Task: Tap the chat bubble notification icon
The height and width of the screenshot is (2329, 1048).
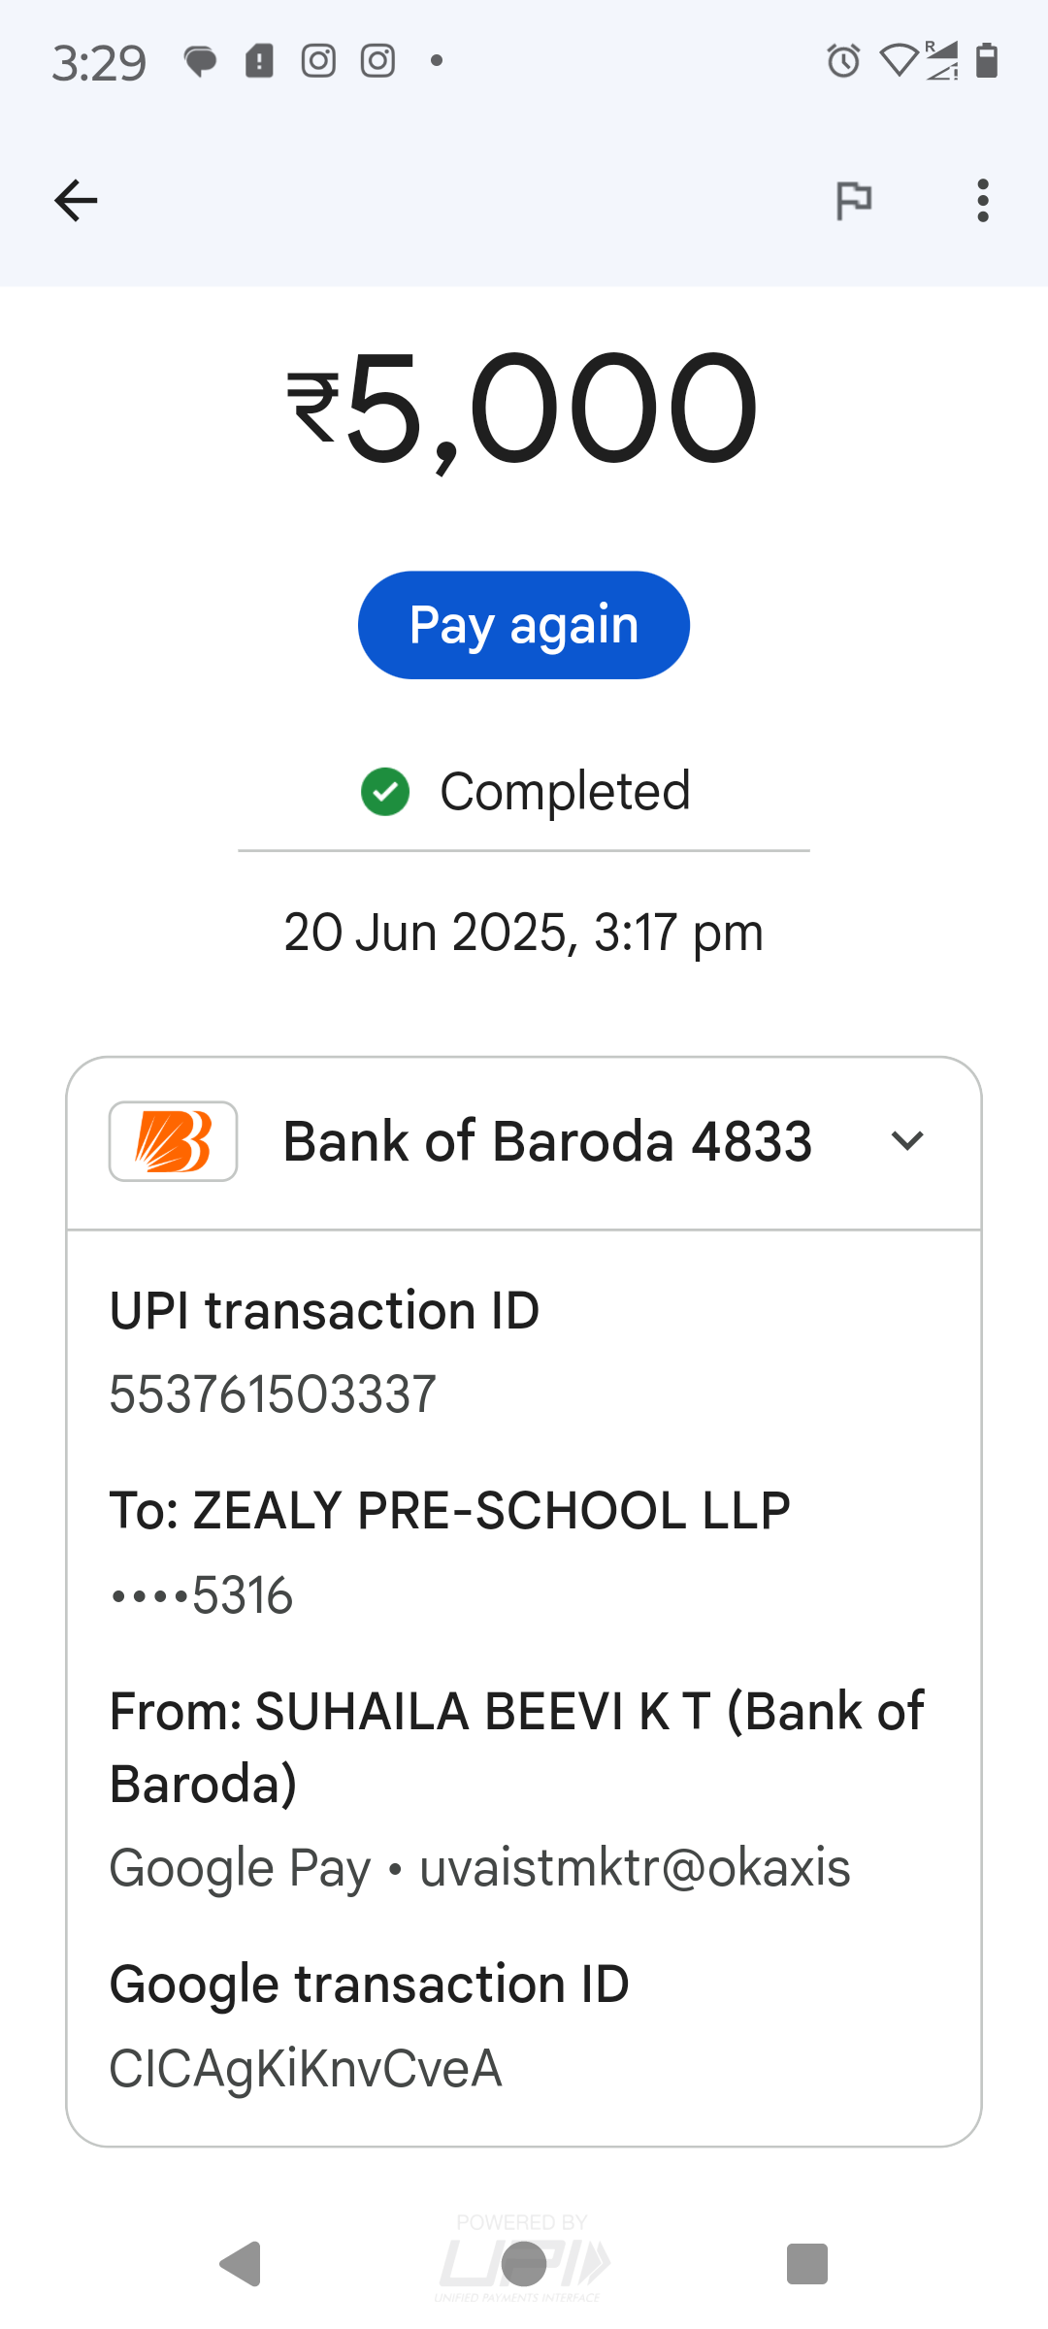Action: [201, 62]
